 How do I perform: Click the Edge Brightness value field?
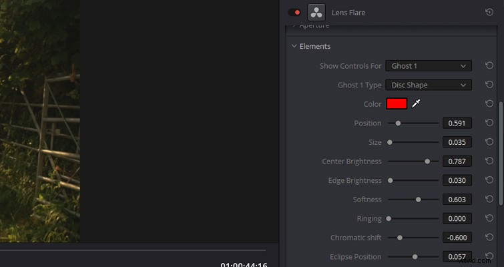pos(457,180)
